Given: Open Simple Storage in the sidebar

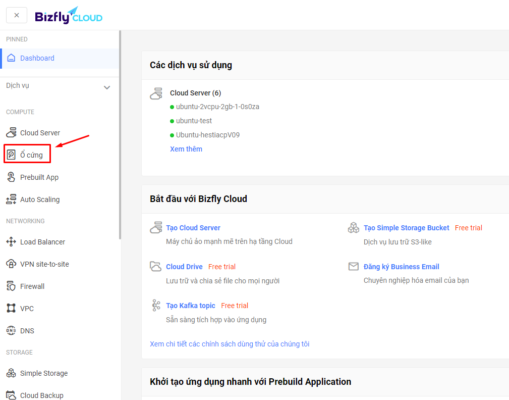Looking at the screenshot, I should (x=44, y=373).
